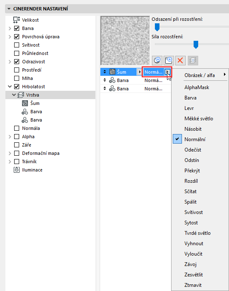Collapse the Vrstva tree node arrow
229x291 pixels.
(14, 95)
